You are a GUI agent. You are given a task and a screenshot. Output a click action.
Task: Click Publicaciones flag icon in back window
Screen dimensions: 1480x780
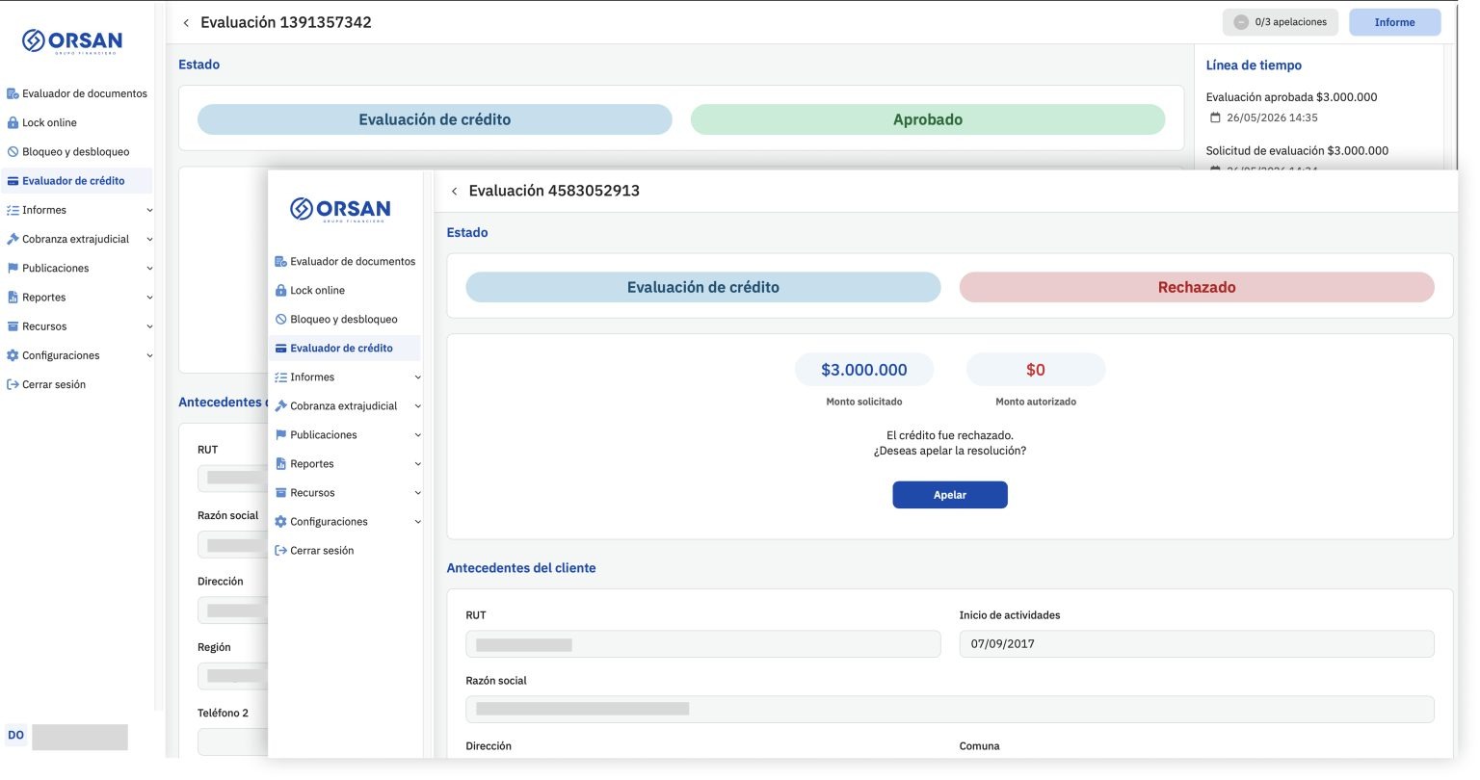tap(13, 268)
